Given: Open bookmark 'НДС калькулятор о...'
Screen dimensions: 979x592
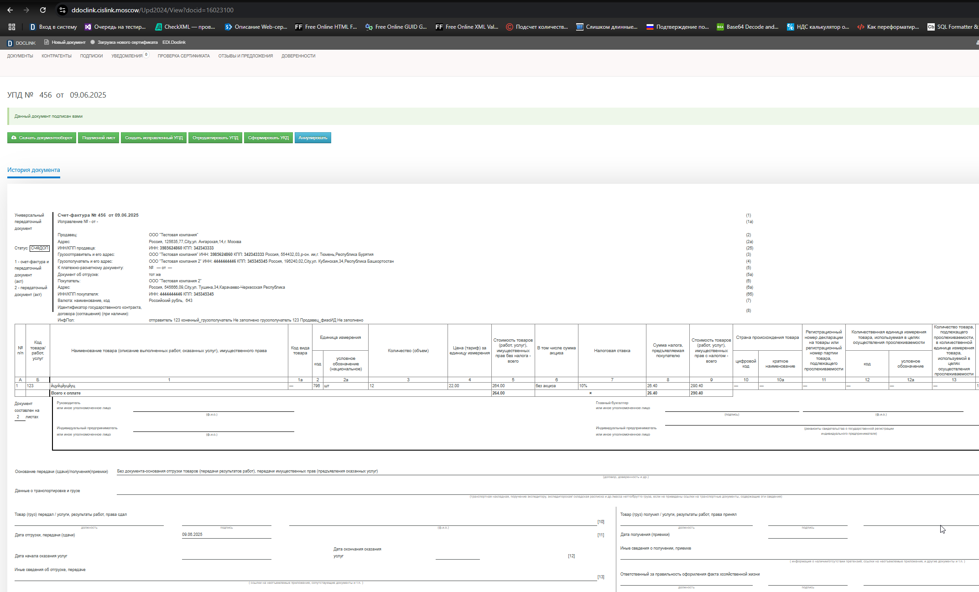Looking at the screenshot, I should click(818, 27).
